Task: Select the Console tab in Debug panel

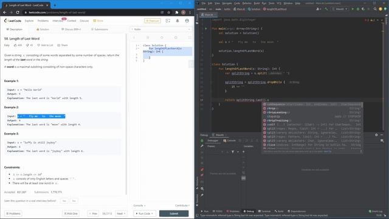Action: click(230, 141)
